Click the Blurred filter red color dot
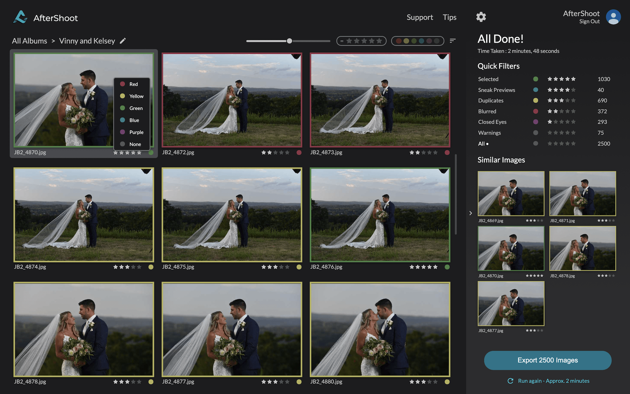 (536, 111)
